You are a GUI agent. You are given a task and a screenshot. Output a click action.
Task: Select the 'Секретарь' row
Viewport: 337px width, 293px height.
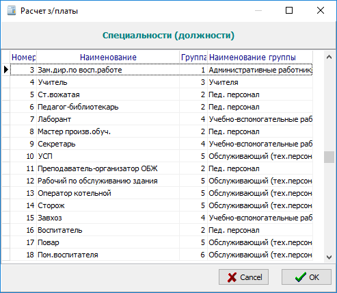161,144
